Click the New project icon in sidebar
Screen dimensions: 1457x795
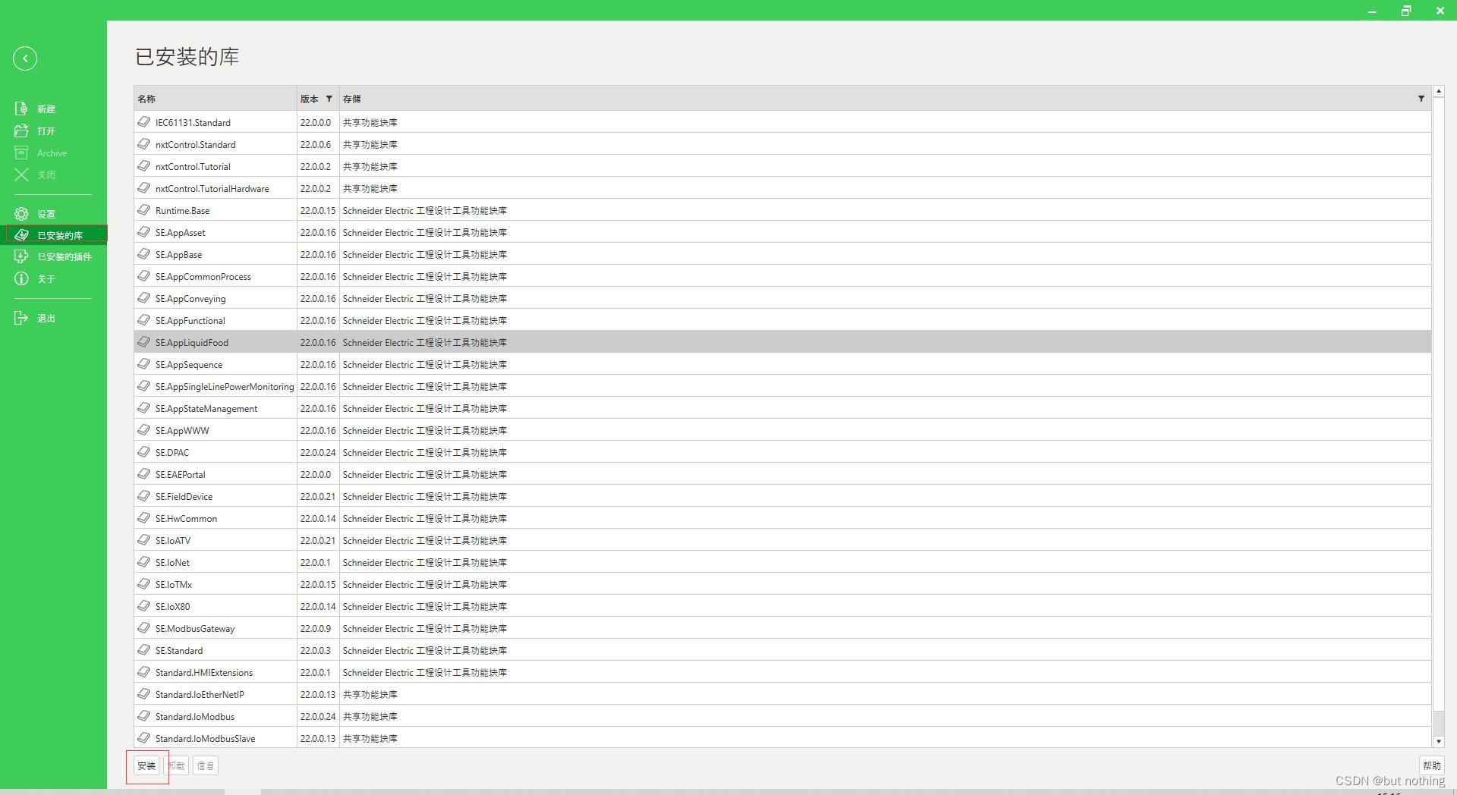pyautogui.click(x=21, y=108)
